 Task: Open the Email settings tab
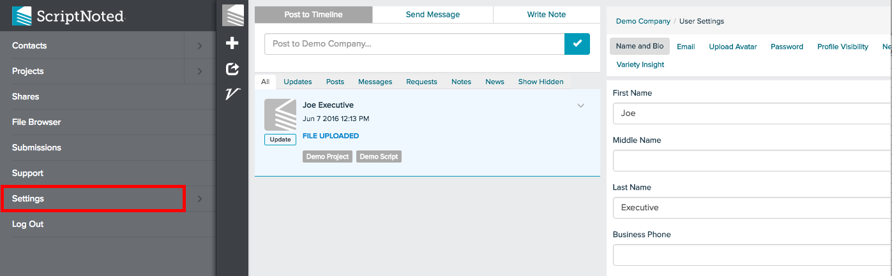[686, 47]
